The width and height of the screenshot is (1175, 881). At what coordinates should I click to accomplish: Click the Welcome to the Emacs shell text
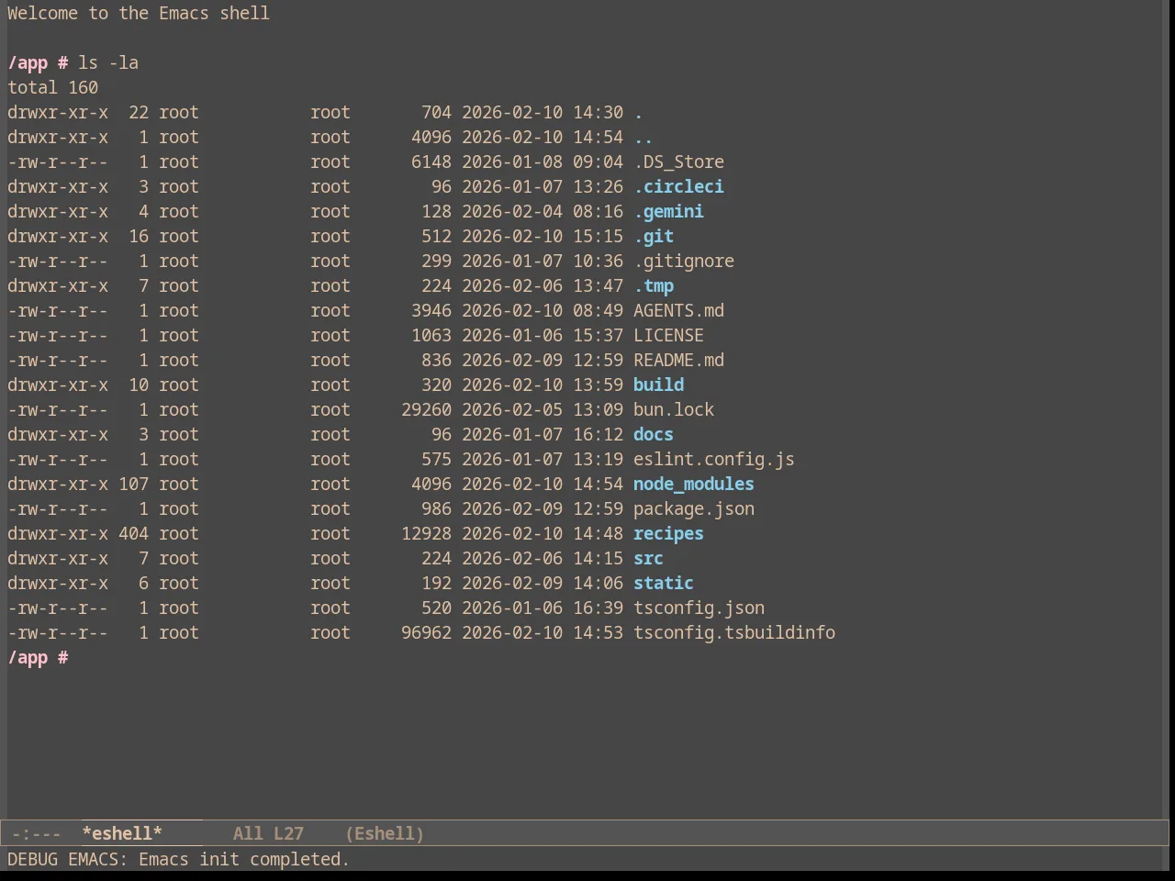pyautogui.click(x=139, y=13)
